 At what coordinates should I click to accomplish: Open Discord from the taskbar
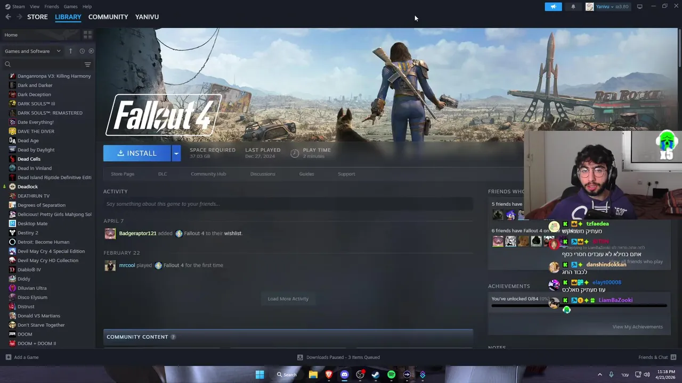[344, 374]
